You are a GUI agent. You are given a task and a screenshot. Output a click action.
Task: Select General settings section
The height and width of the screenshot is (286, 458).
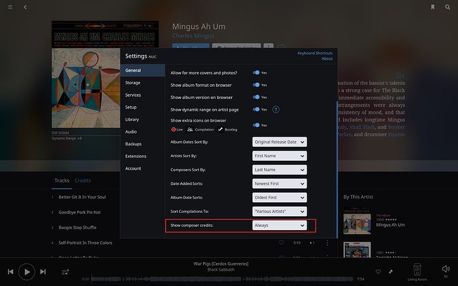143,70
